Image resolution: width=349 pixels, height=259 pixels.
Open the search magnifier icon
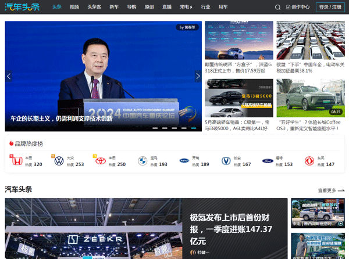pyautogui.click(x=277, y=7)
